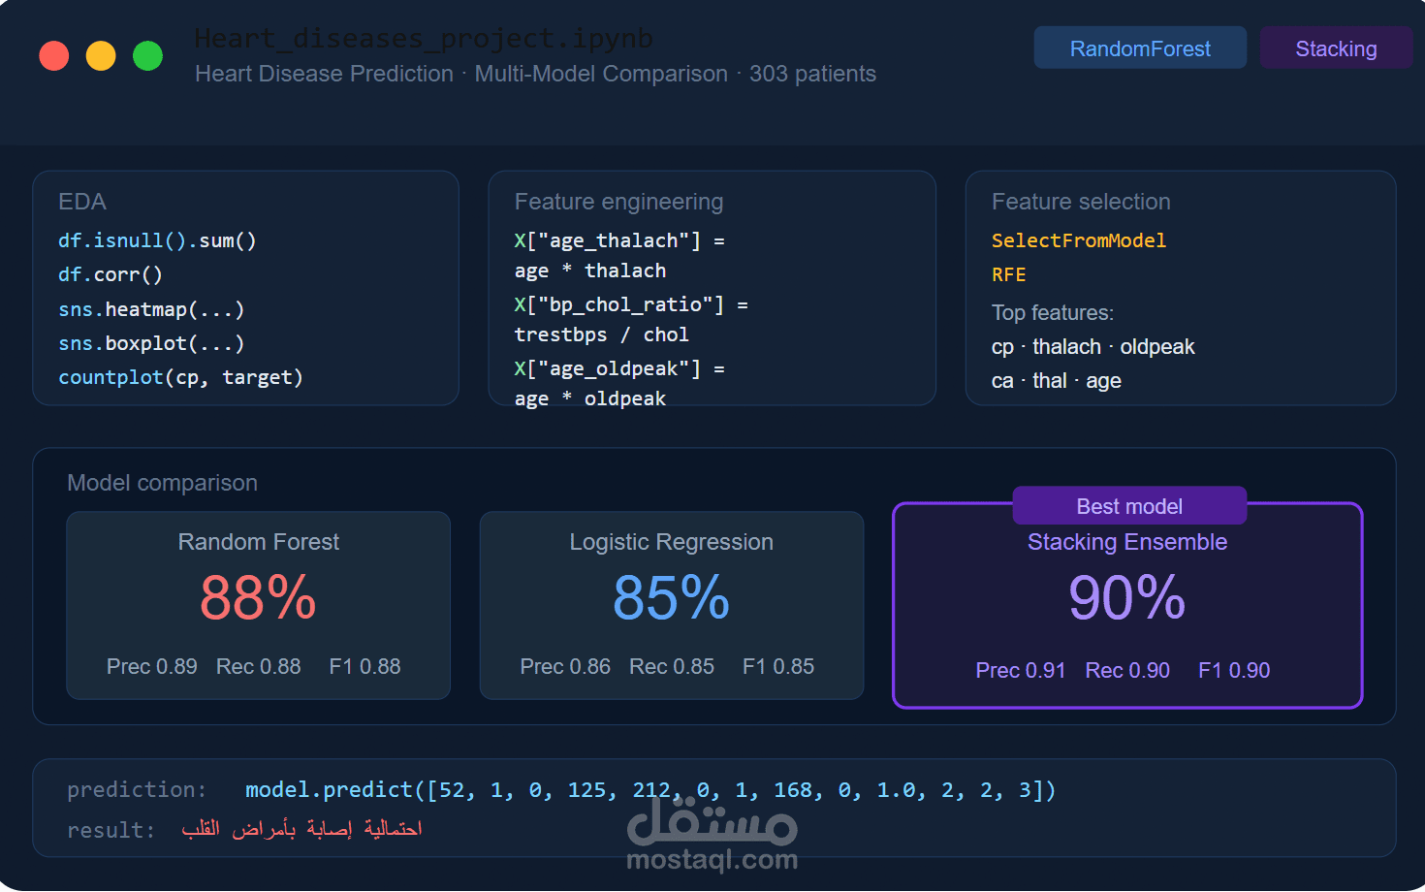Viewport: 1425px width, 892px height.
Task: Click the sns.boxplot(...) line
Action: click(x=151, y=343)
